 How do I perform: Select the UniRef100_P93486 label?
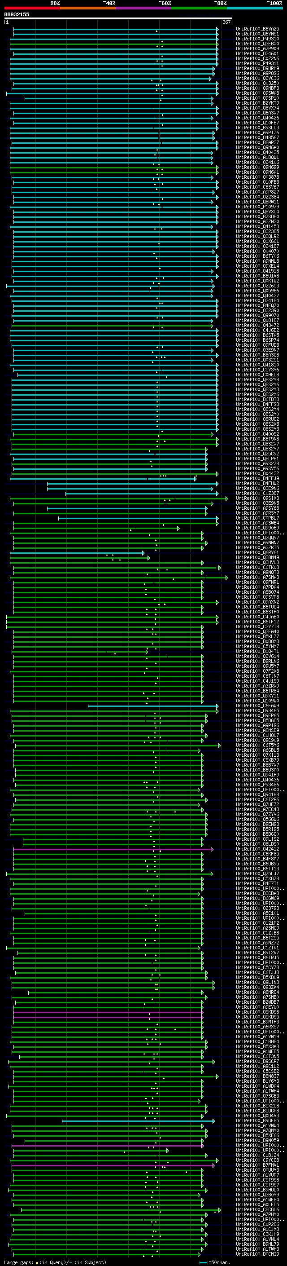(257, 785)
